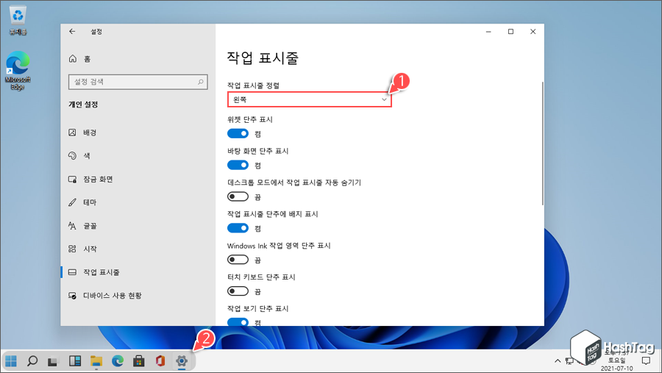Click the 배경 picture icon in sidebar
This screenshot has height=373, width=662.
click(72, 132)
